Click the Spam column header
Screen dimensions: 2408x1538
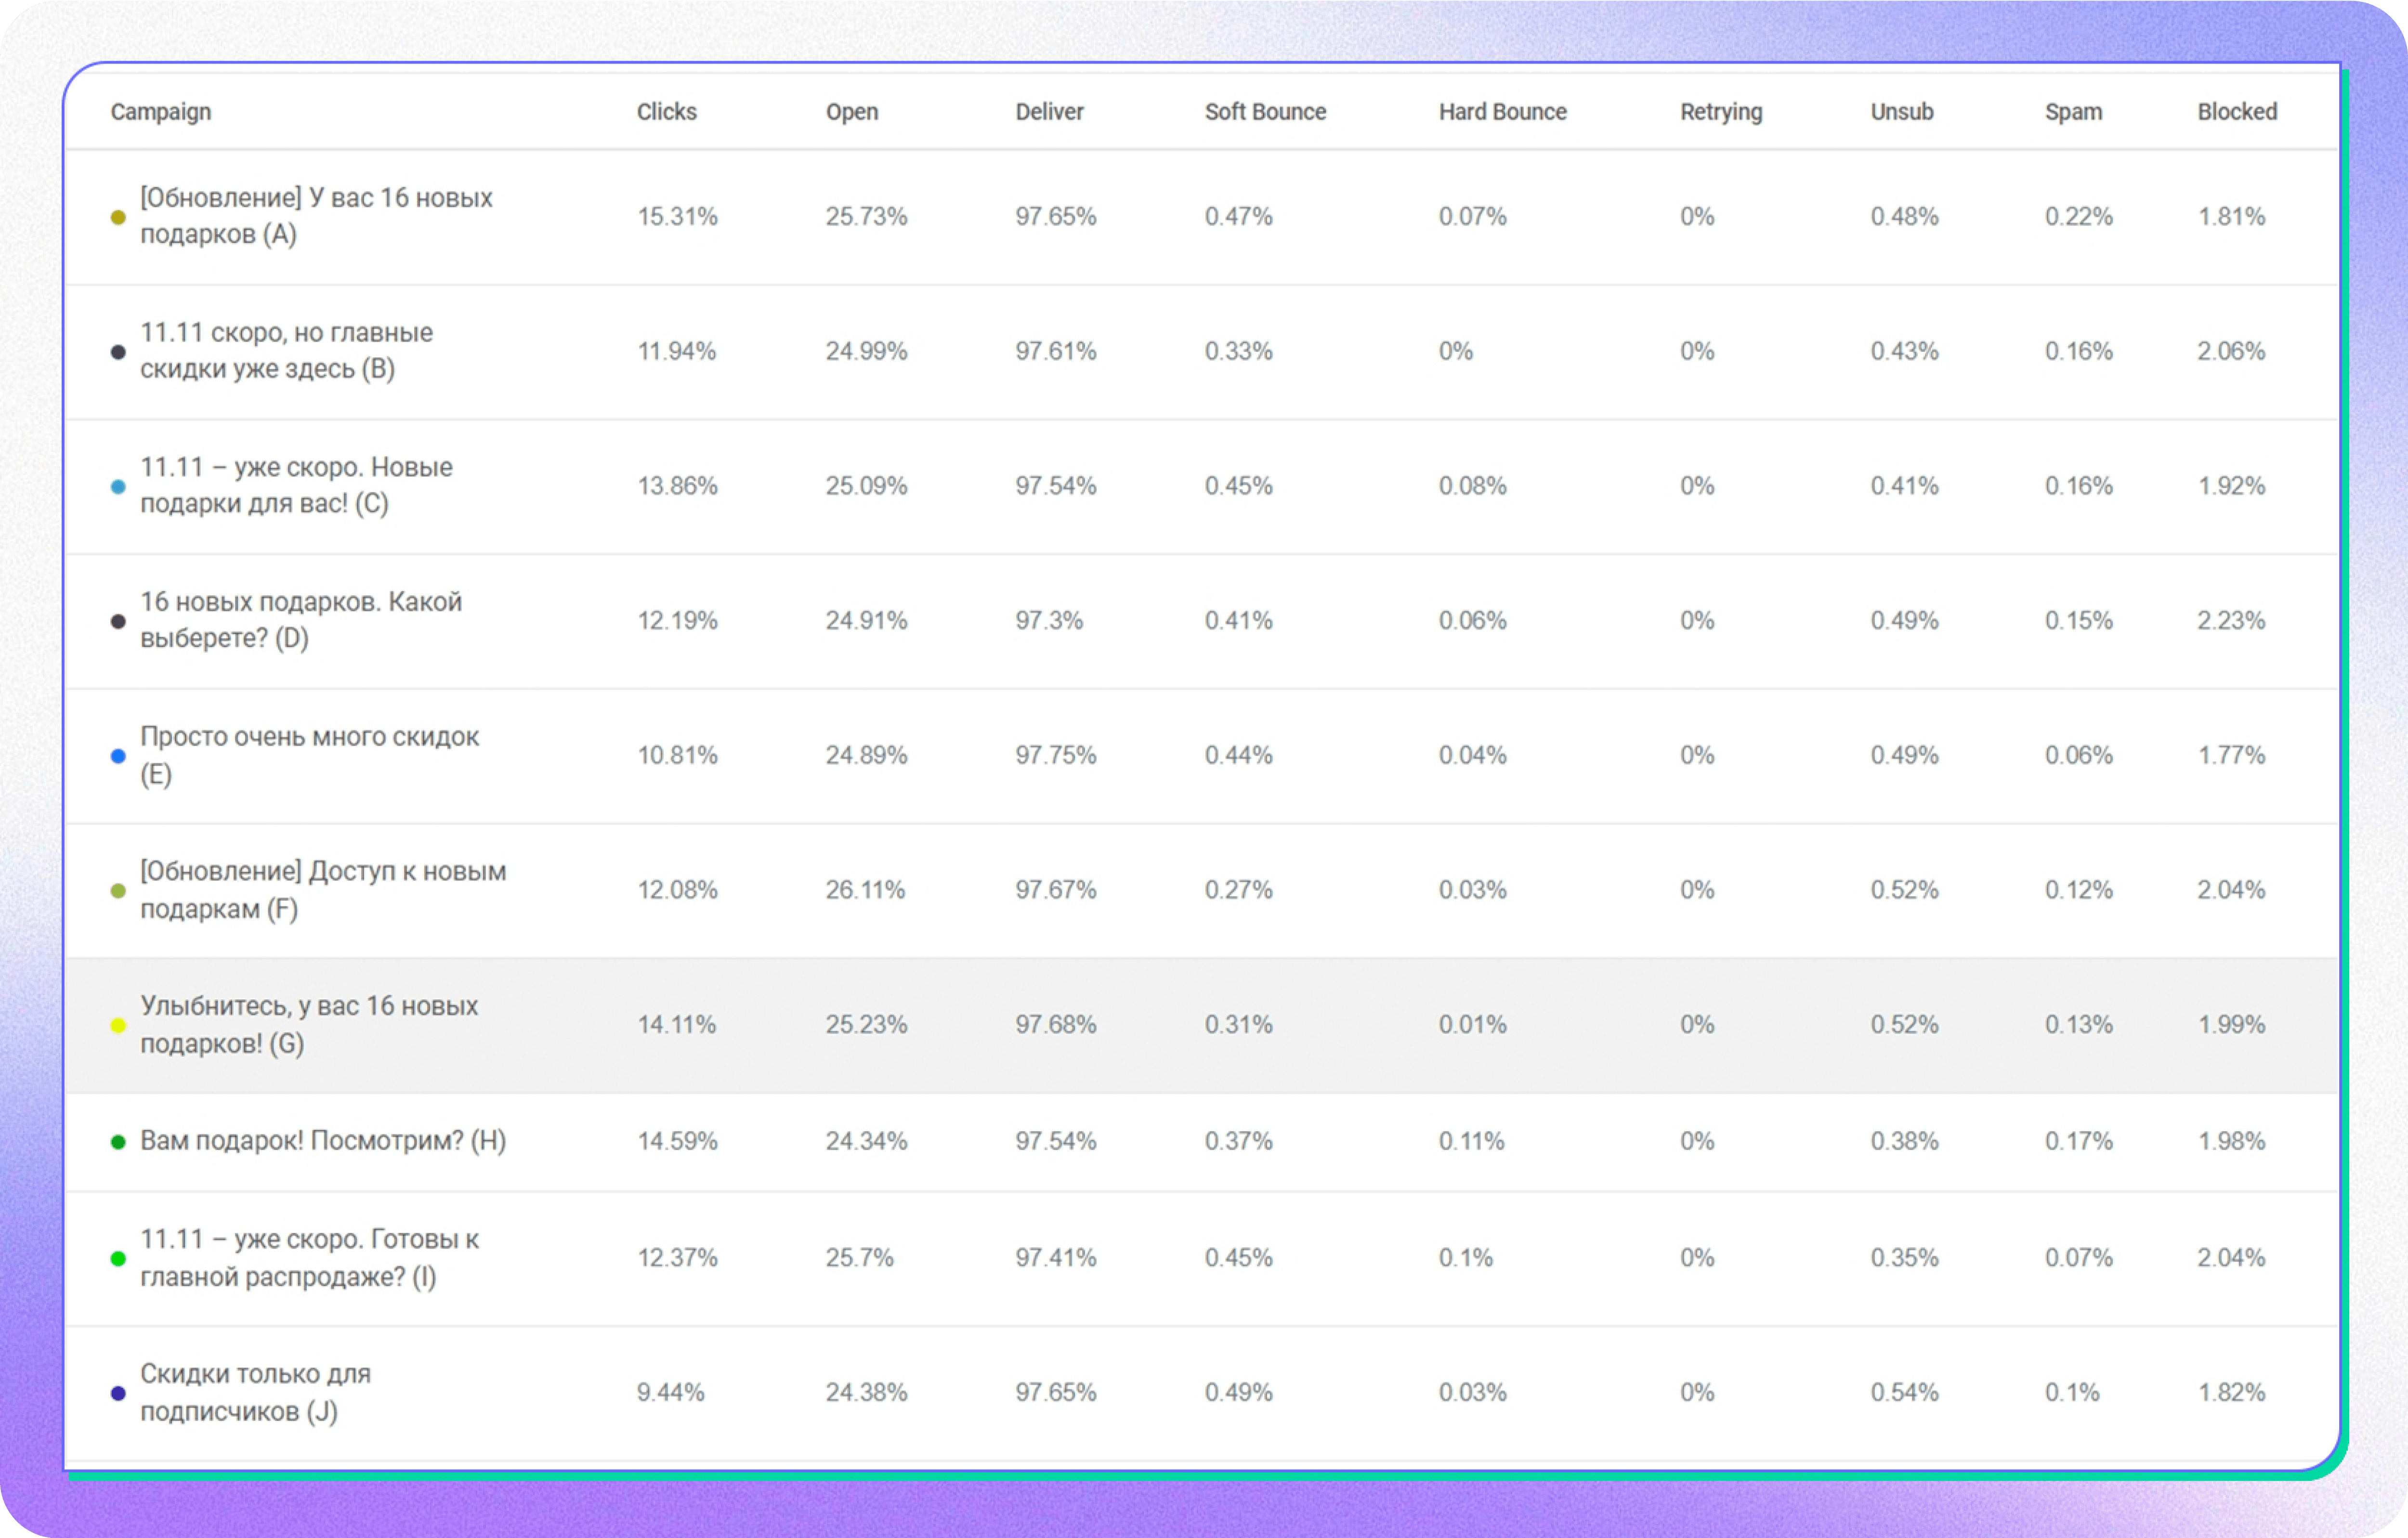point(2072,112)
